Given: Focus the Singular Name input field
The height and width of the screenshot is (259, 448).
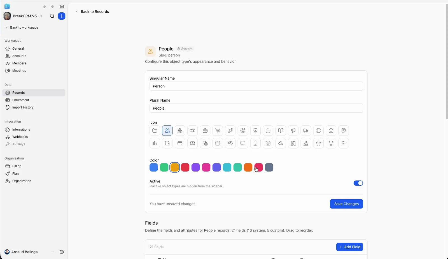Looking at the screenshot, I should [x=256, y=86].
